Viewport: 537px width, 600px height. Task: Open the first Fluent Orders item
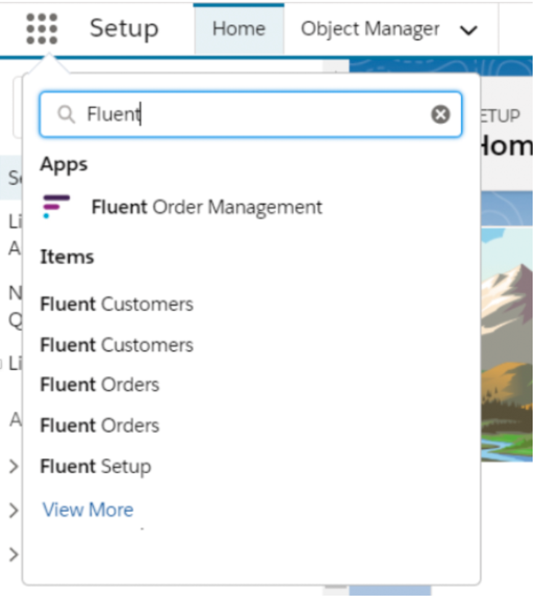point(100,385)
